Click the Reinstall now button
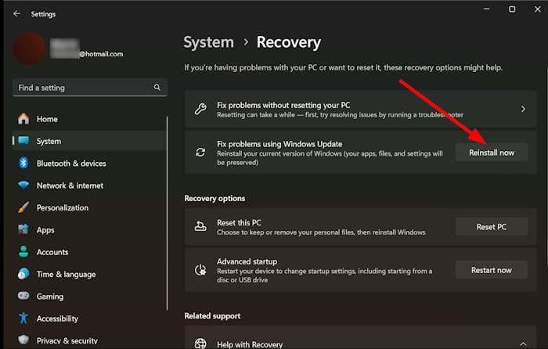This screenshot has height=349, width=548. coord(492,153)
